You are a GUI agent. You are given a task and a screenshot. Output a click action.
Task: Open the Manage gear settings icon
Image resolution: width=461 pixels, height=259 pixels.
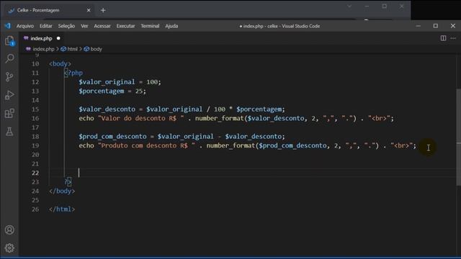(9, 247)
